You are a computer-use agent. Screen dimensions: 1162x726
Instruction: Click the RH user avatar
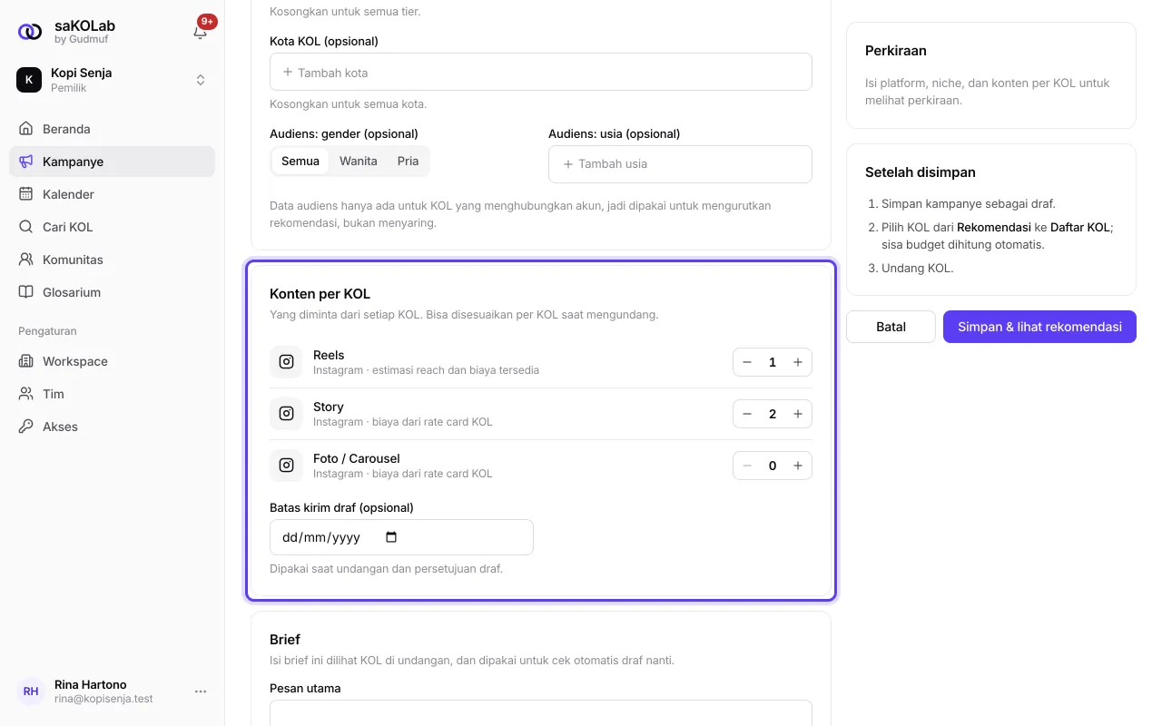tap(31, 692)
